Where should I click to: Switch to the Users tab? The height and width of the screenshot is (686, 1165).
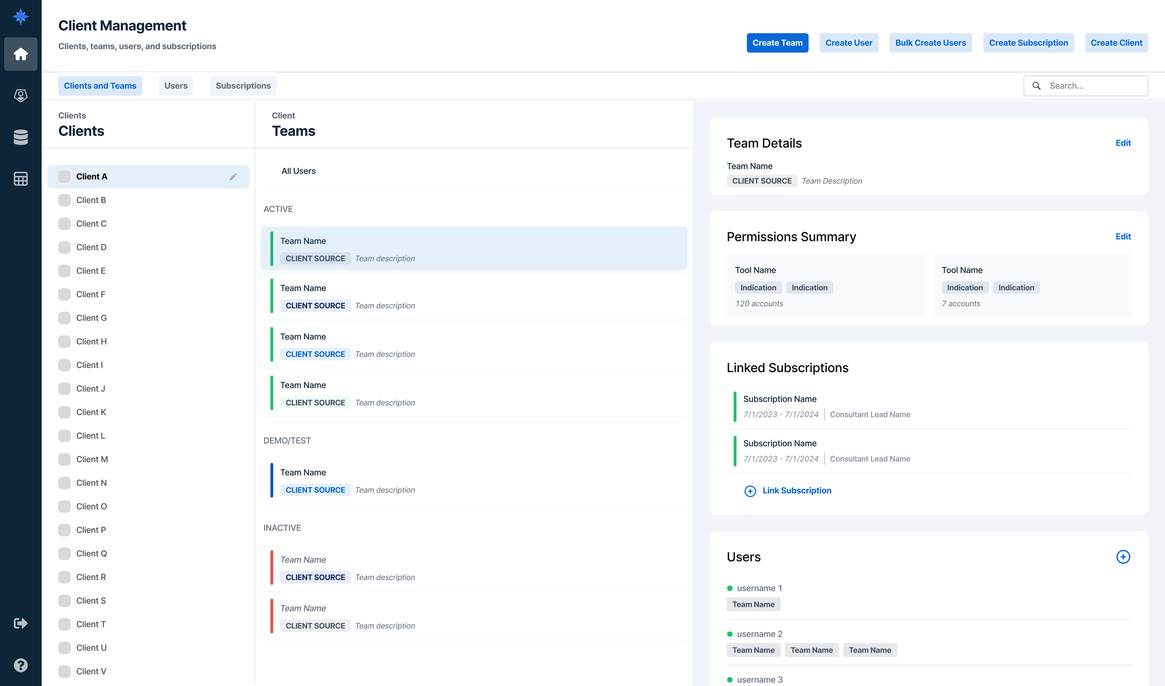tap(176, 86)
